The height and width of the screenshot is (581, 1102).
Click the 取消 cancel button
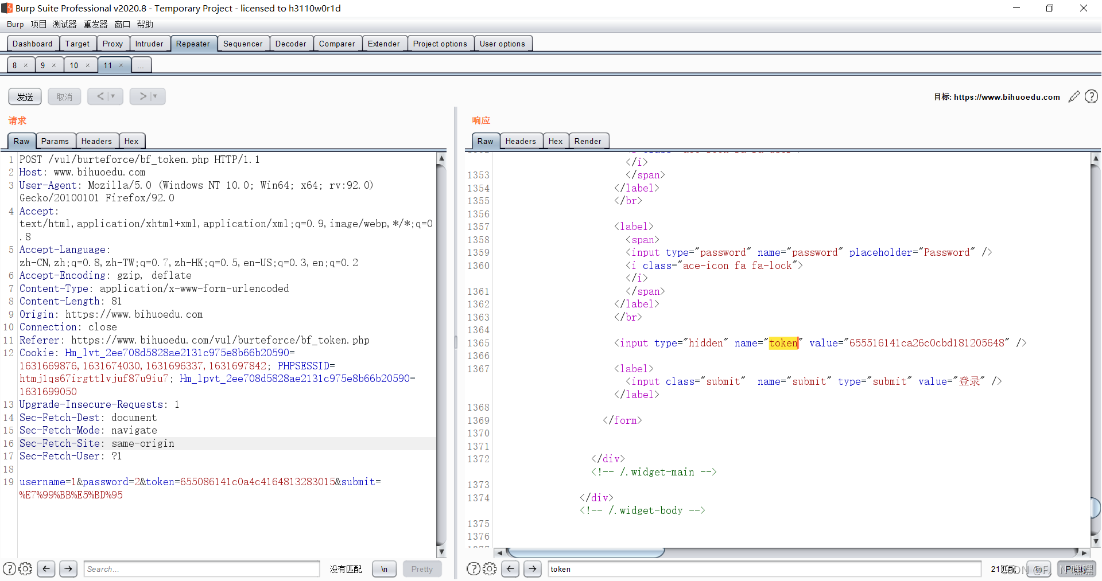[64, 96]
